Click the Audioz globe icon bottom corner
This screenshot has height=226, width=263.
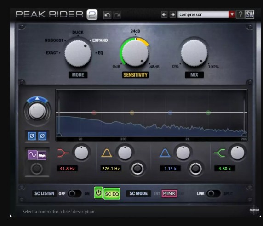(x=254, y=210)
